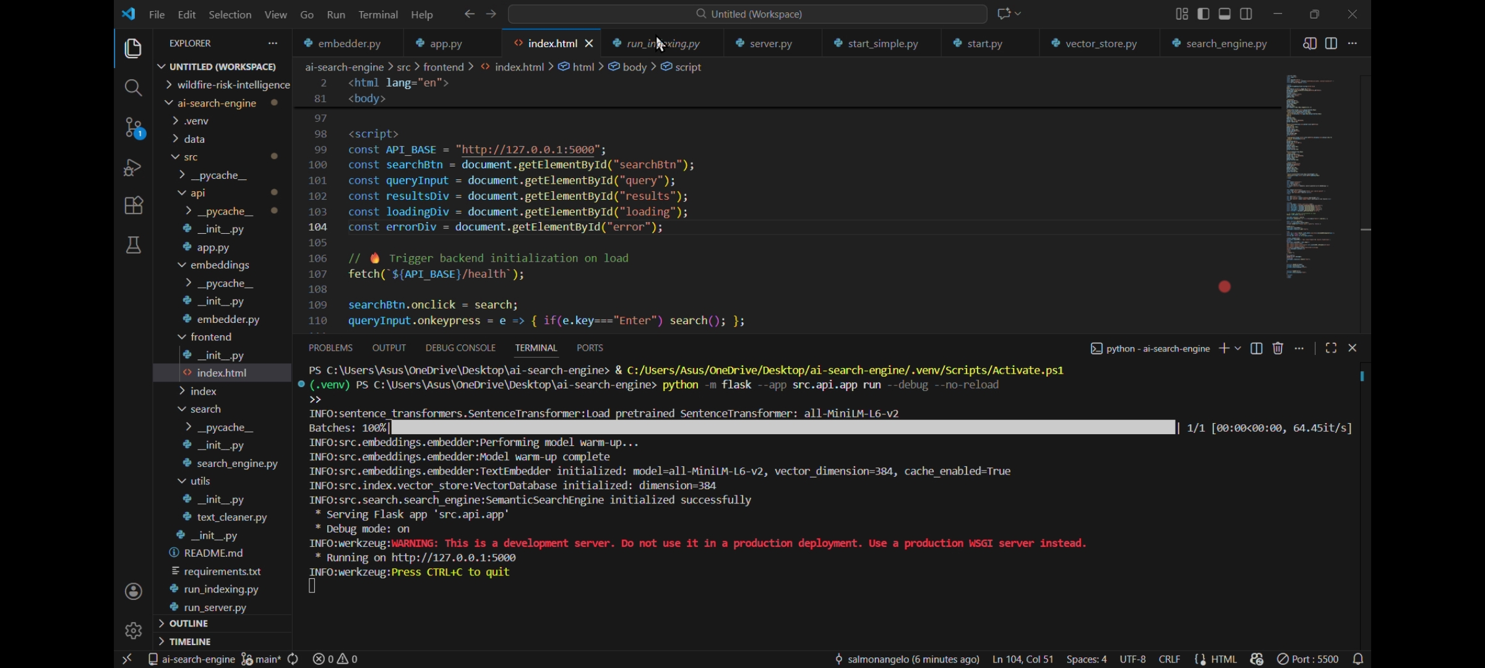The width and height of the screenshot is (1485, 668).
Task: Open Manage gear icon in activity bar
Action: (133, 630)
